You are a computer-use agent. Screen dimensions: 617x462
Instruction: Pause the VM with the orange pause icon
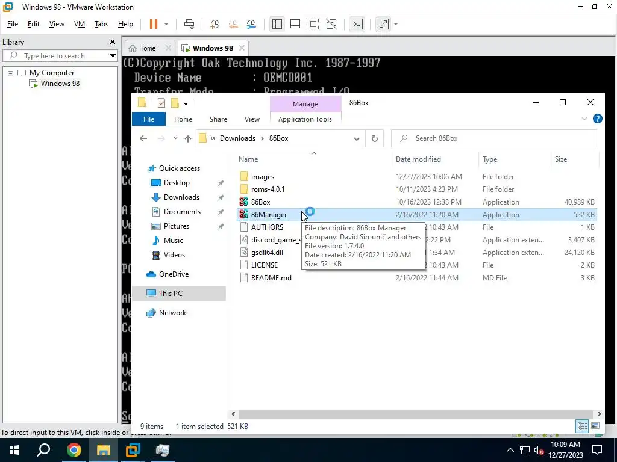[x=154, y=24]
